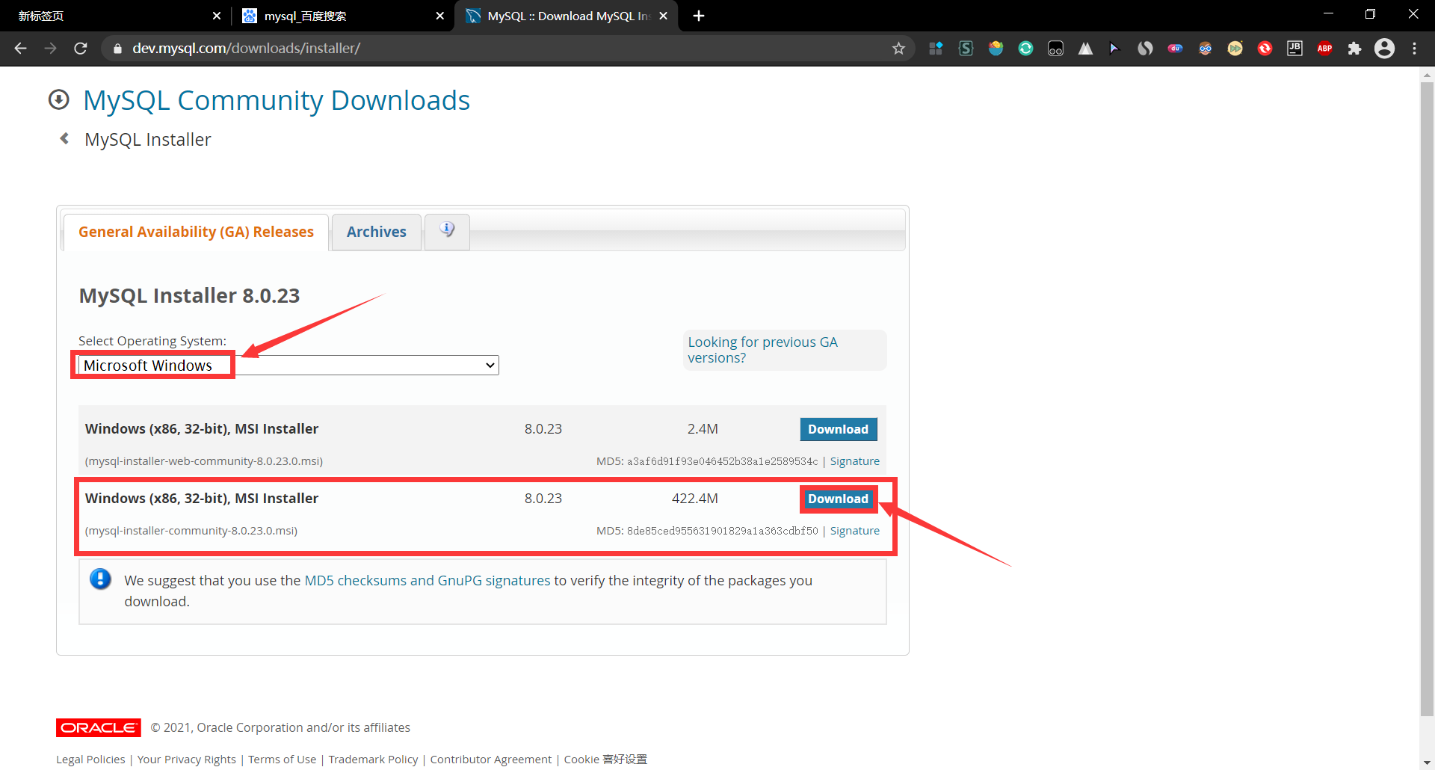Viewport: 1435px width, 770px height.
Task: Click the browser forward arrow
Action: click(x=51, y=49)
